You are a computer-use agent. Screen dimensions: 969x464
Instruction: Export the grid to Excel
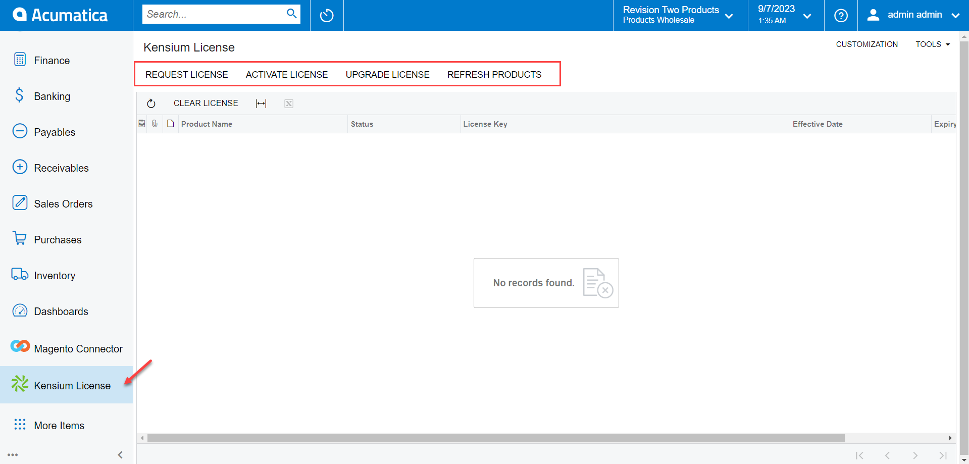click(288, 104)
